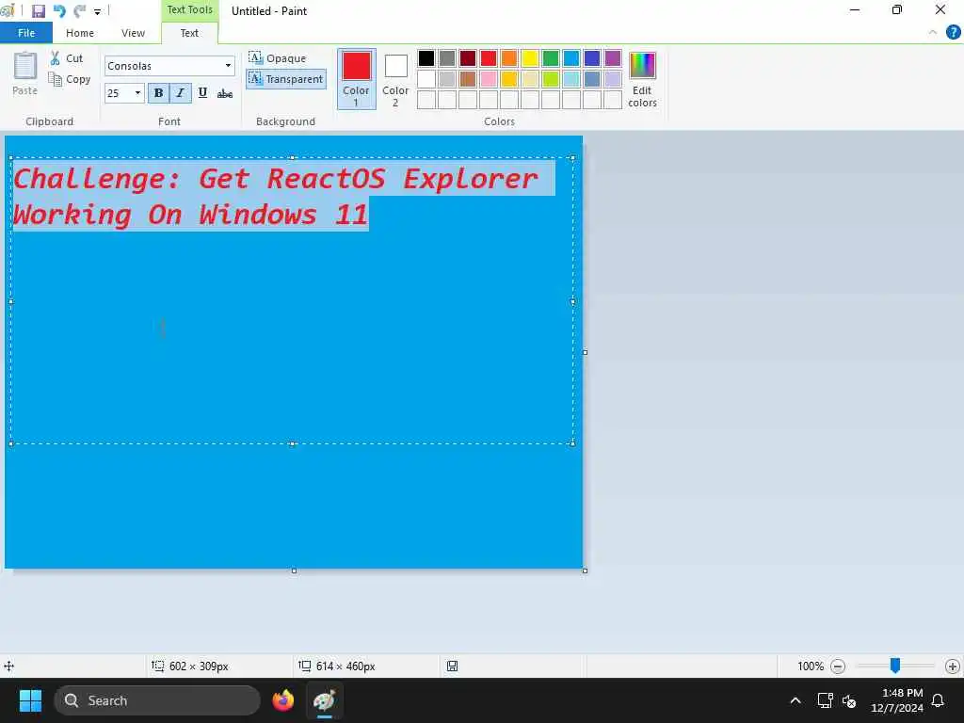The image size is (964, 723).
Task: Pick the pink color swatch in second row
Action: [x=489, y=79]
